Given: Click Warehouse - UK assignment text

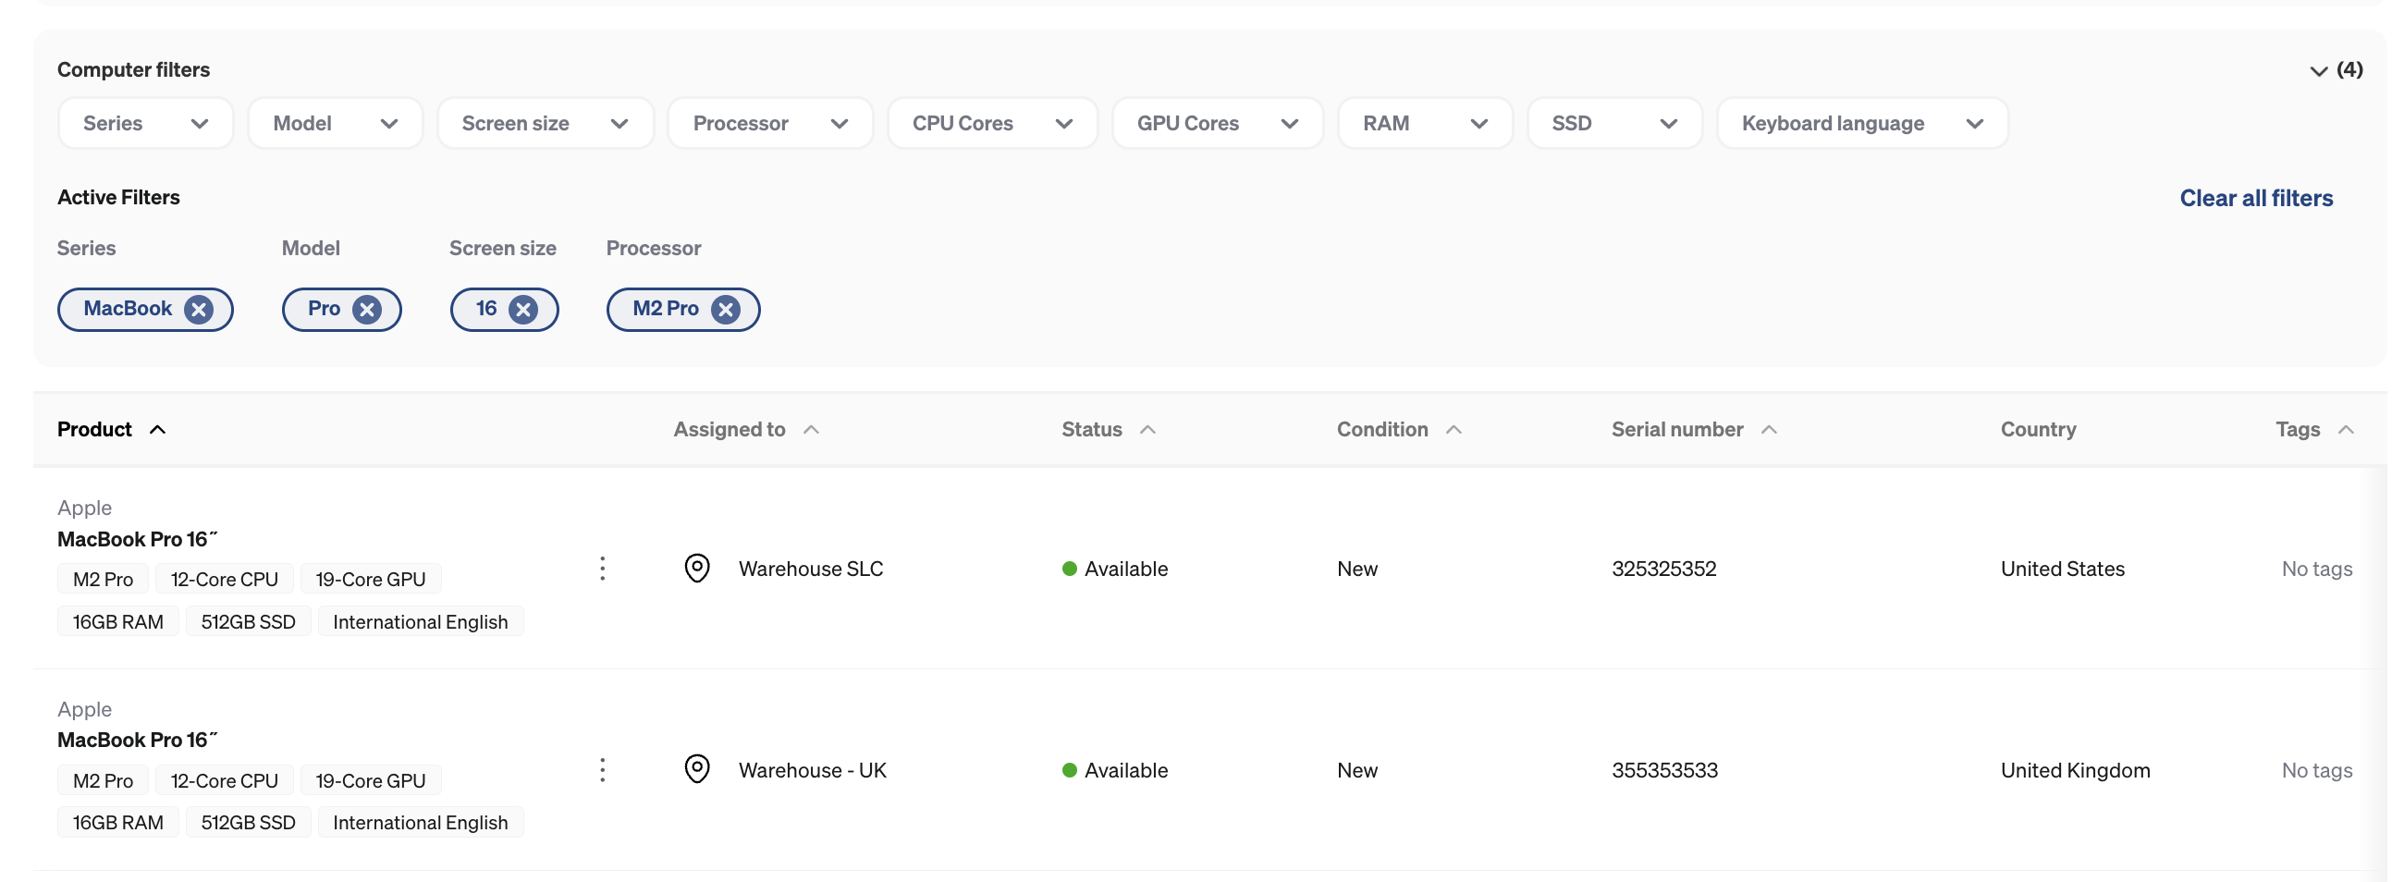Looking at the screenshot, I should click(813, 770).
